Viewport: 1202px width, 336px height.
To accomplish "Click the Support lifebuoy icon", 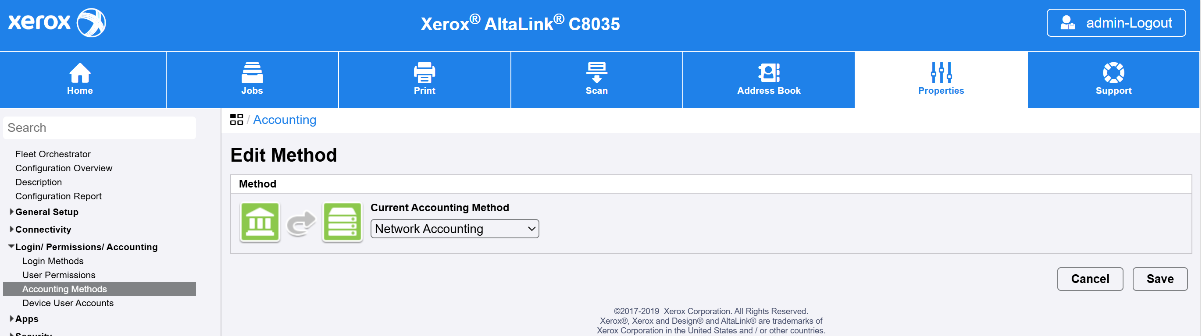I will coord(1113,73).
